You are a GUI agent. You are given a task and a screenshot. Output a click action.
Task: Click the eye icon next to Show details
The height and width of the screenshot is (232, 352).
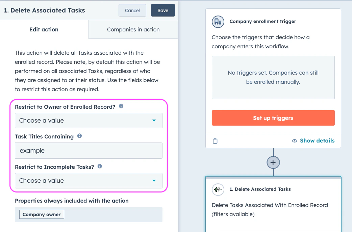294,140
